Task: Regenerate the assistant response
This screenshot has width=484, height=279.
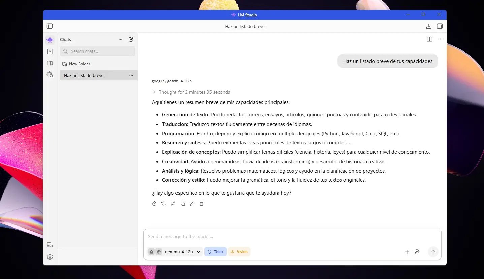Action: [164, 204]
